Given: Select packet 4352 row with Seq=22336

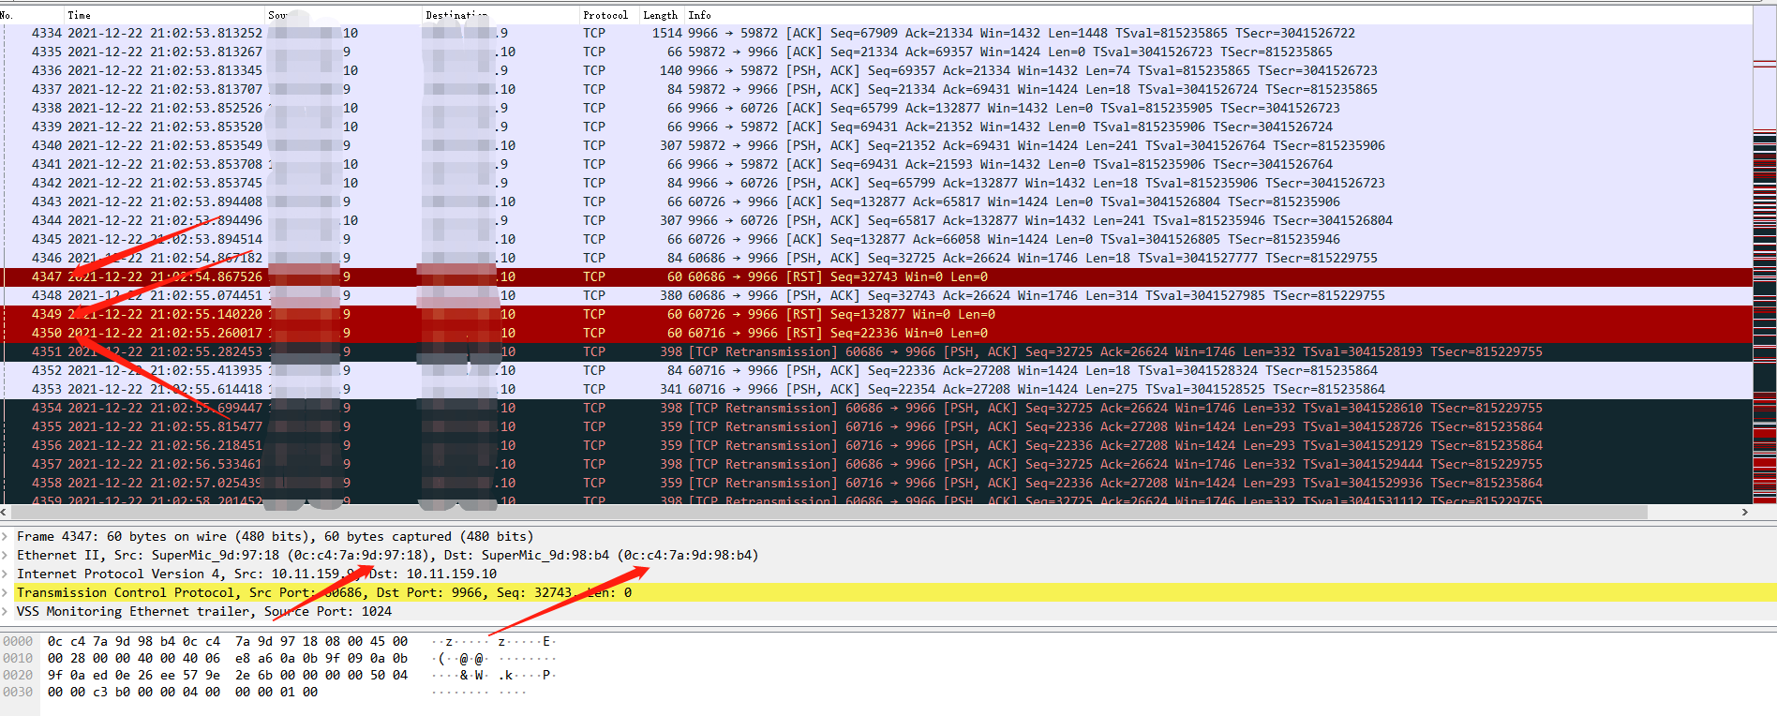Looking at the screenshot, I should click(876, 371).
